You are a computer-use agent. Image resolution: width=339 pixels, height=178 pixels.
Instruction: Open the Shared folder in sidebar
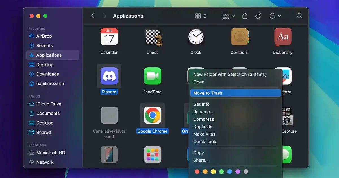53,132
